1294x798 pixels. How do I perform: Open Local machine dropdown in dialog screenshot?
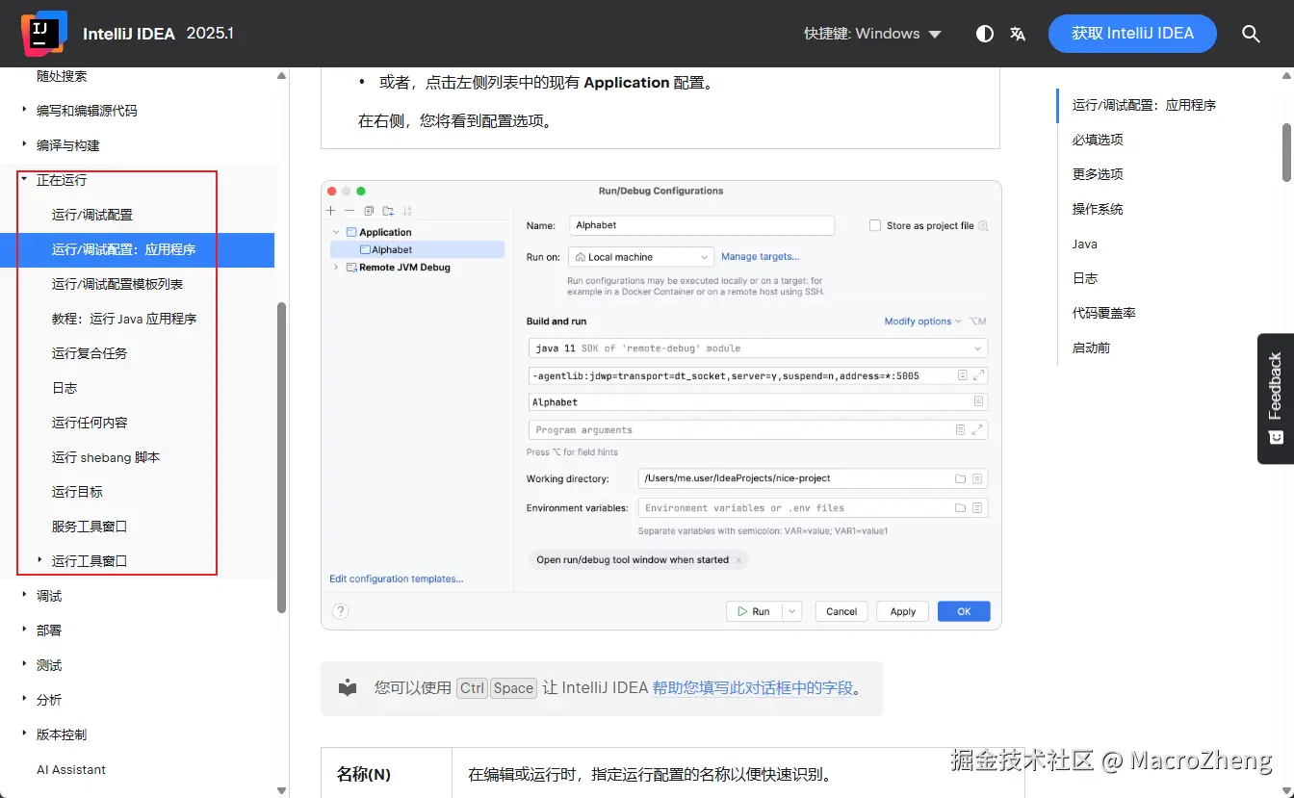(641, 257)
